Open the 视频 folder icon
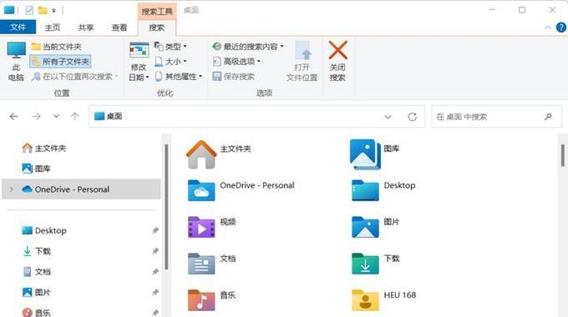 [x=201, y=227]
